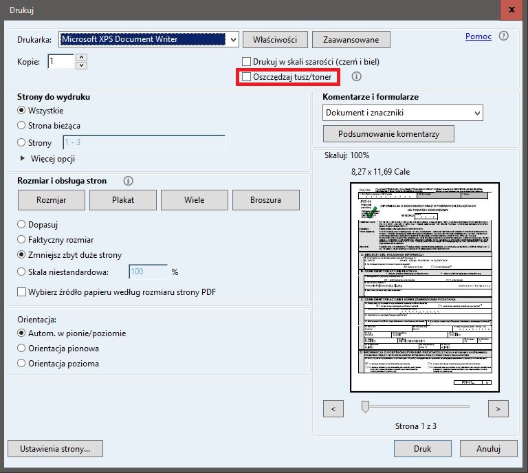This screenshot has height=473, width=528.
Task: Open the Drukarka printer dropdown
Action: [x=232, y=39]
